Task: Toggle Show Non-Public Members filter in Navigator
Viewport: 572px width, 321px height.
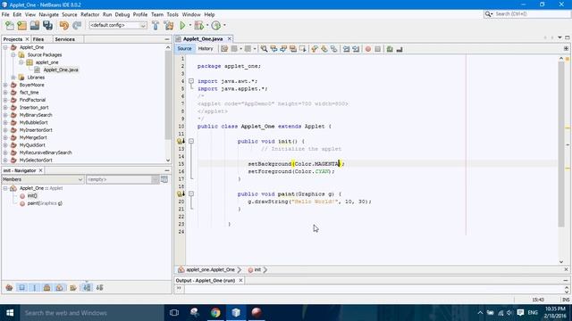Action: (x=47, y=288)
